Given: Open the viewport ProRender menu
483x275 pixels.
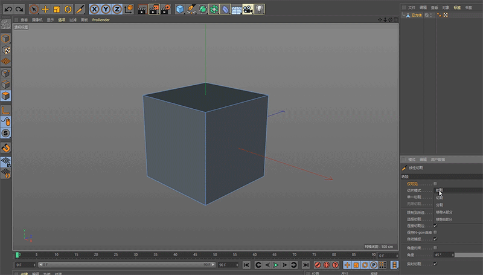Looking at the screenshot, I should (x=101, y=20).
